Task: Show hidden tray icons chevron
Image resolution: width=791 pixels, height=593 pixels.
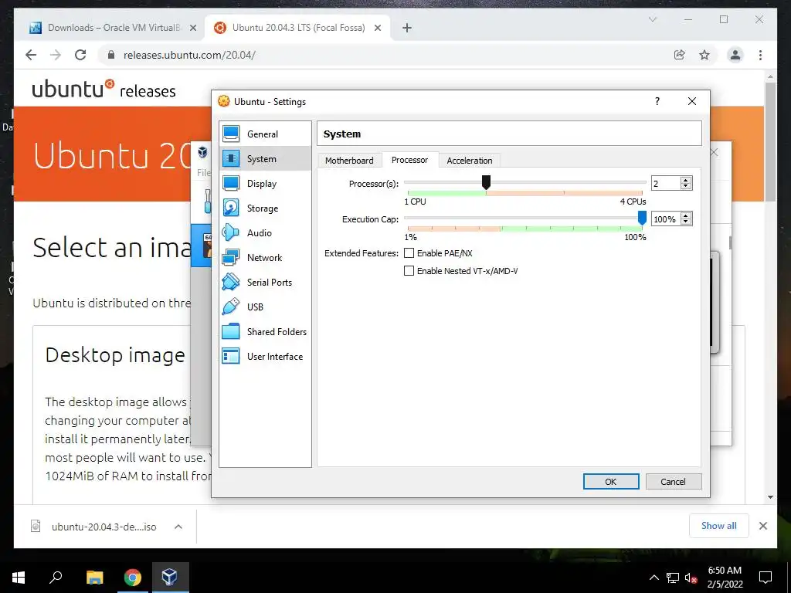Action: [654, 578]
